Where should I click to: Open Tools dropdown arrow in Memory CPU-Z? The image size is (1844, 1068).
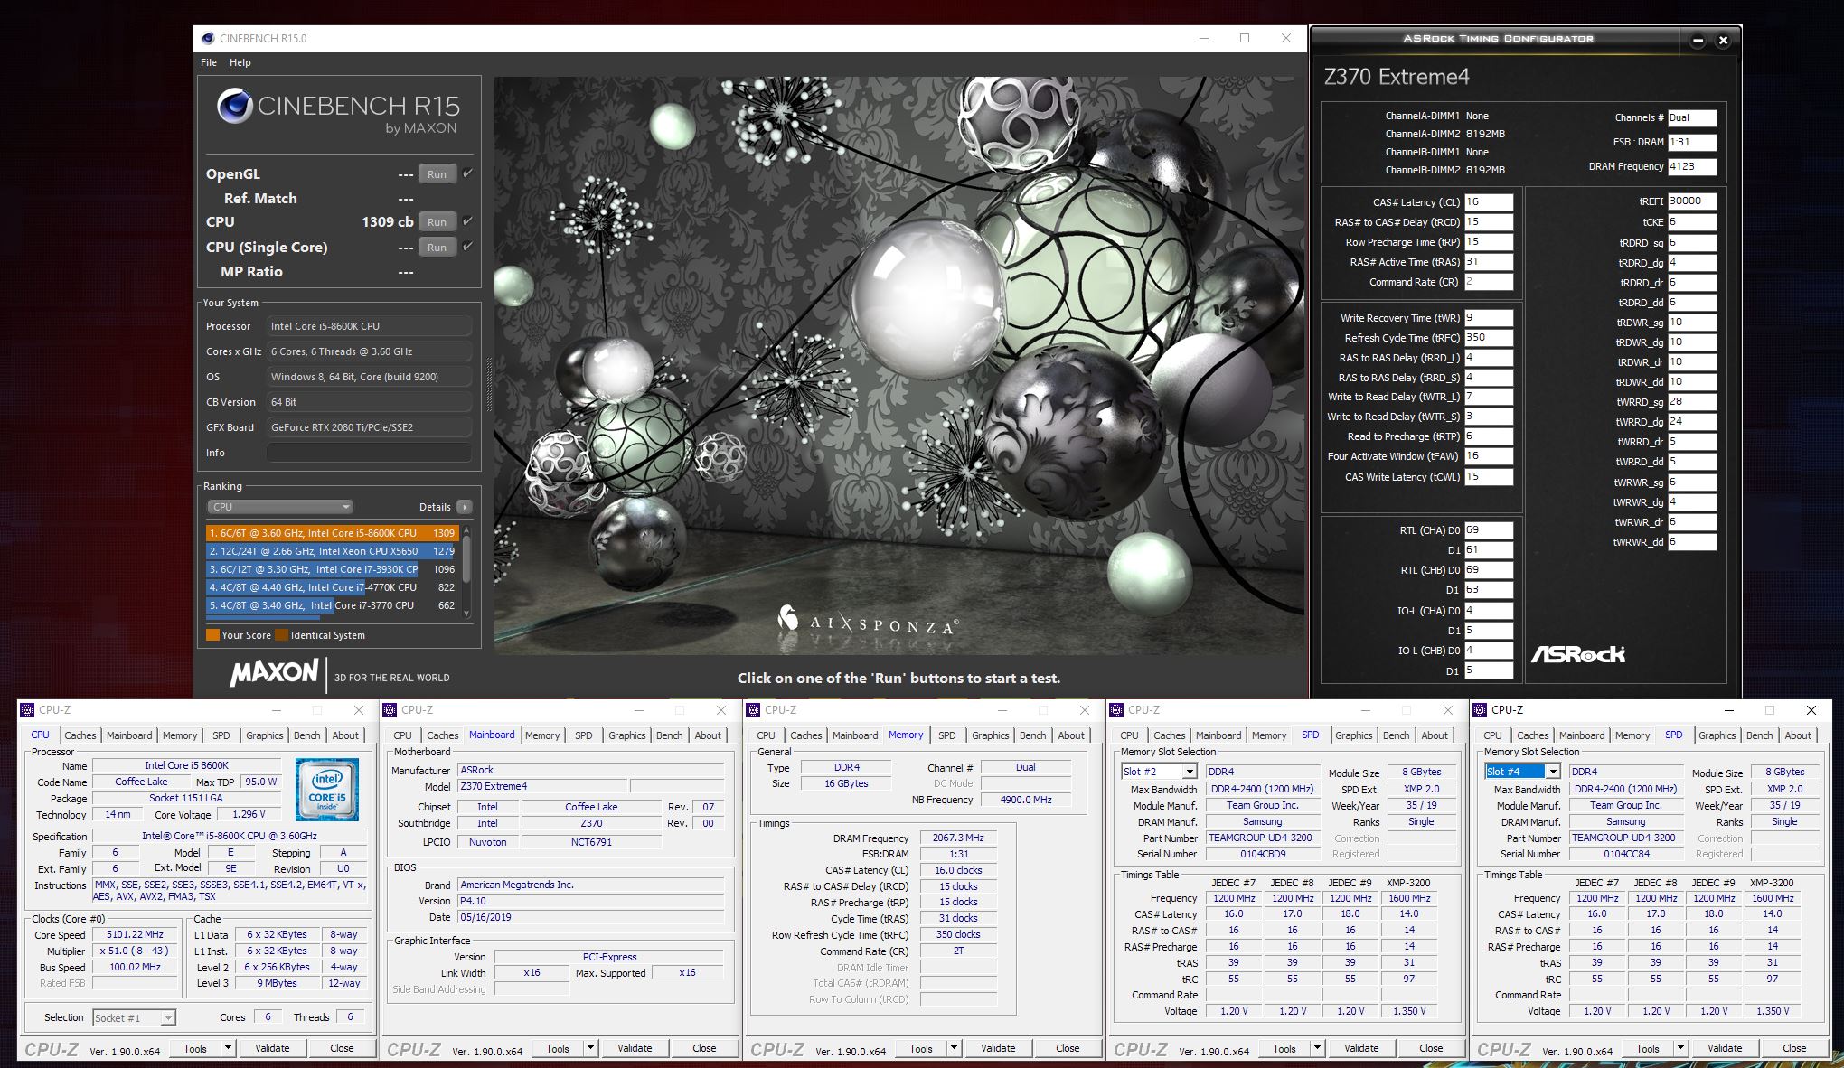tap(954, 1048)
